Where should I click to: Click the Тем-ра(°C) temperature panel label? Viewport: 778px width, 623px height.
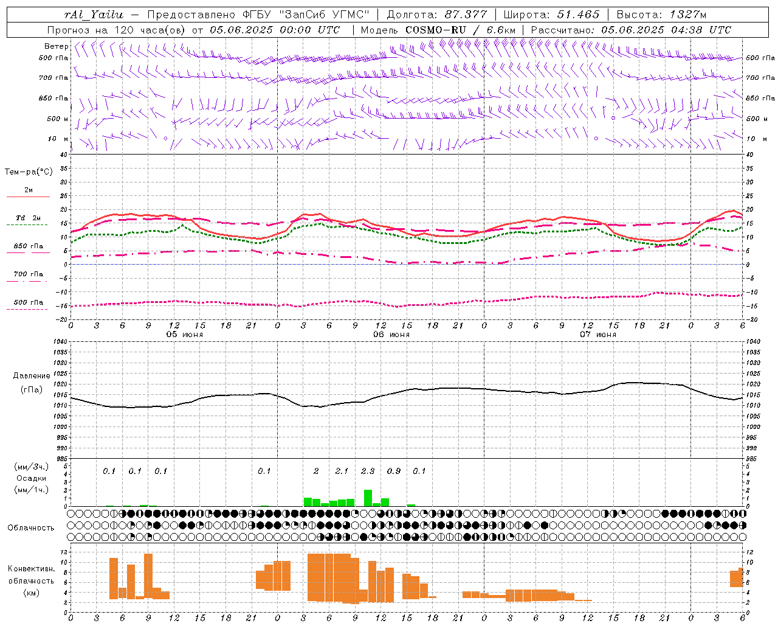point(29,172)
